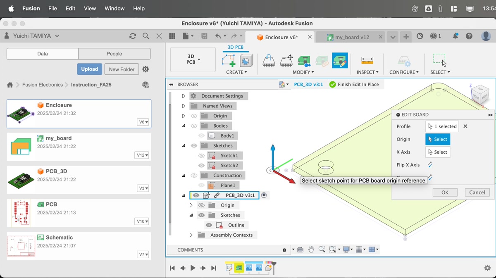The height and width of the screenshot is (278, 496).
Task: Open the CREATE dropdown menu
Action: (236, 72)
